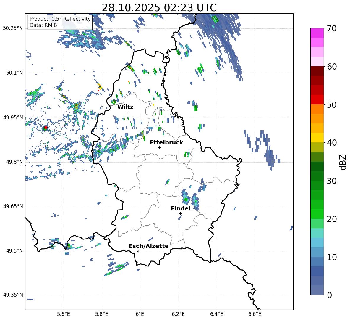
Task: Click the Findel city label
Action: click(181, 208)
